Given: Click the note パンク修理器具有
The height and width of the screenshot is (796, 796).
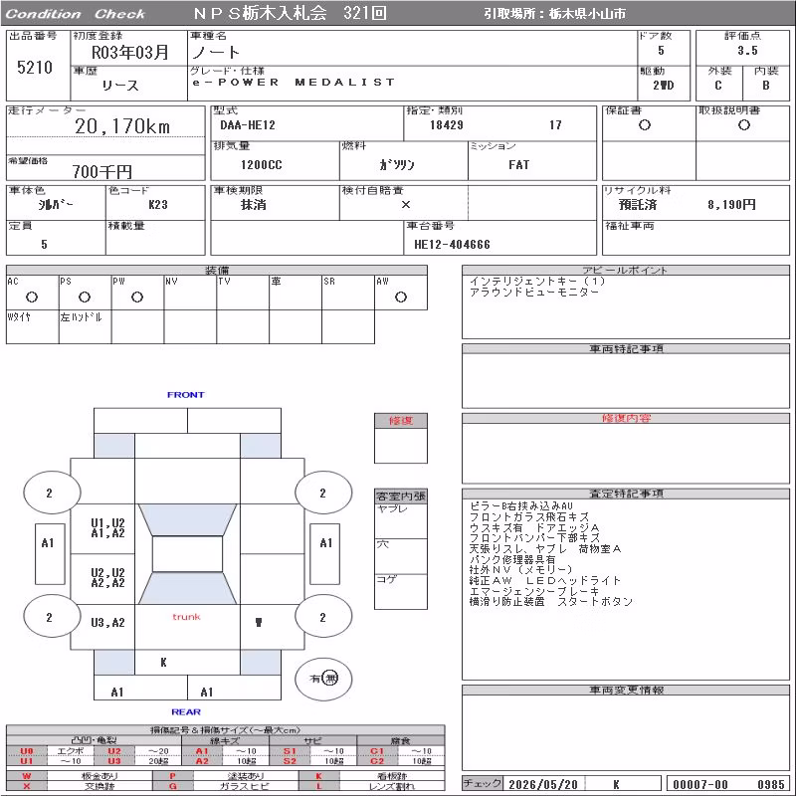Looking at the screenshot, I should pyautogui.click(x=512, y=559).
